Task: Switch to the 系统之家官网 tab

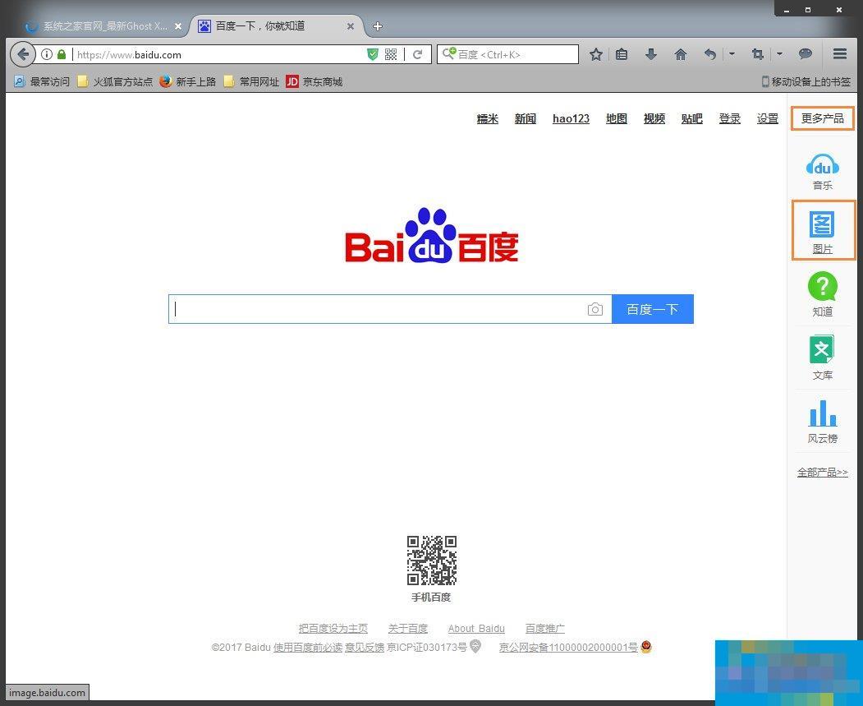Action: coord(103,25)
